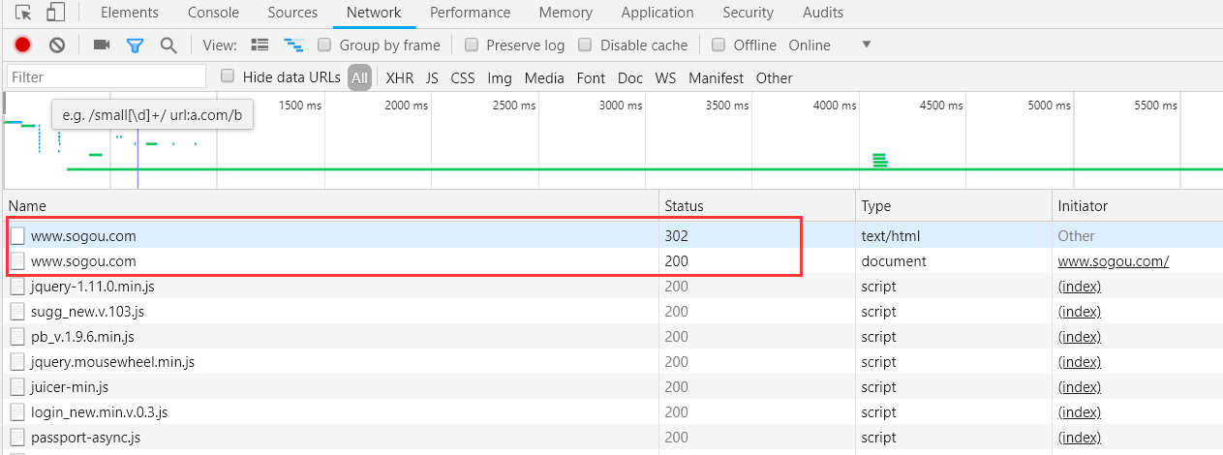Screen dimensions: 1223x455
Task: Click document icon of 200 www.sogou.com row
Action: (17, 260)
